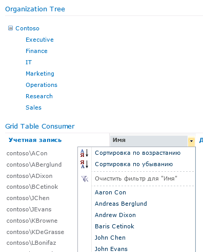Click the Учетная запись column header
Screen dimensions: 203x252
(x=35, y=140)
